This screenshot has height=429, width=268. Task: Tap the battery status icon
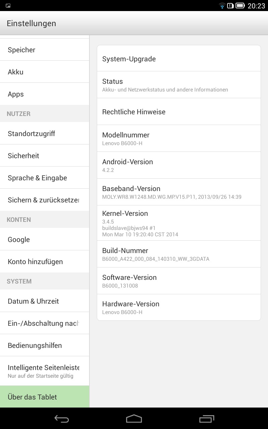240,6
